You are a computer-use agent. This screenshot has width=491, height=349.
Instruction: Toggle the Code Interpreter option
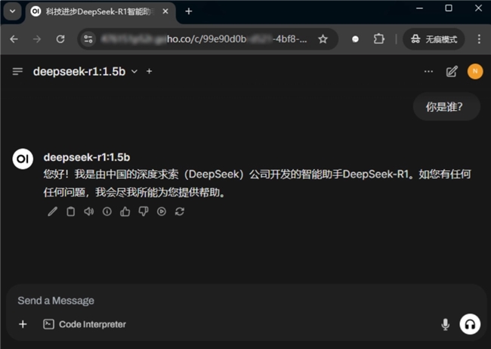85,324
